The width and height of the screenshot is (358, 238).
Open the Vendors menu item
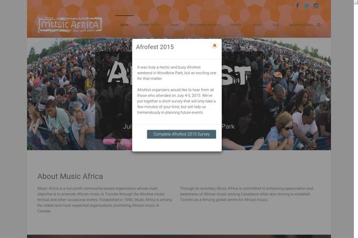click(x=236, y=24)
